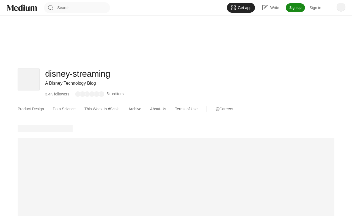Click the Medium logo

tap(22, 8)
